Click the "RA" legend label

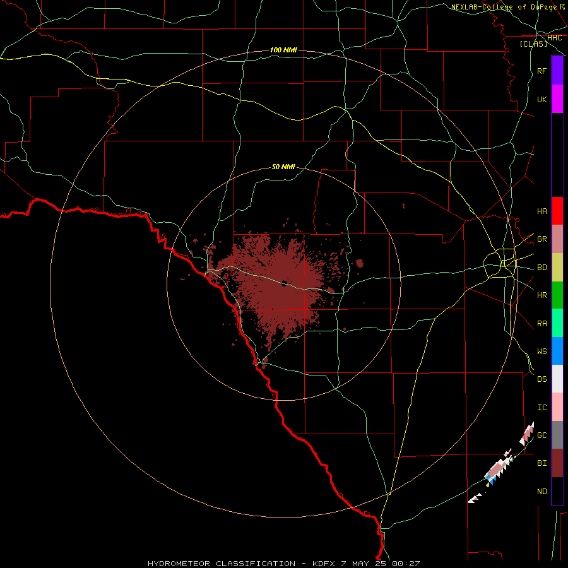coord(542,324)
